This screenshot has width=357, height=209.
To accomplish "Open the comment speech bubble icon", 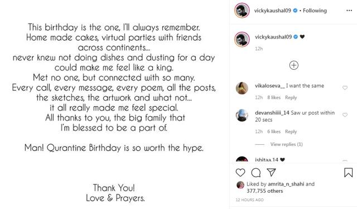I will click(256, 173).
